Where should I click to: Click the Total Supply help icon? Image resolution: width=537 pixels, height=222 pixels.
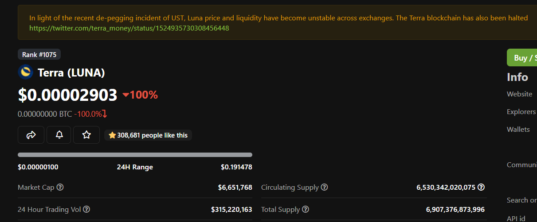pos(306,209)
